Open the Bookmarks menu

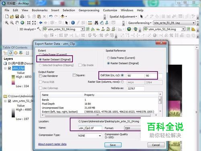point(40,10)
